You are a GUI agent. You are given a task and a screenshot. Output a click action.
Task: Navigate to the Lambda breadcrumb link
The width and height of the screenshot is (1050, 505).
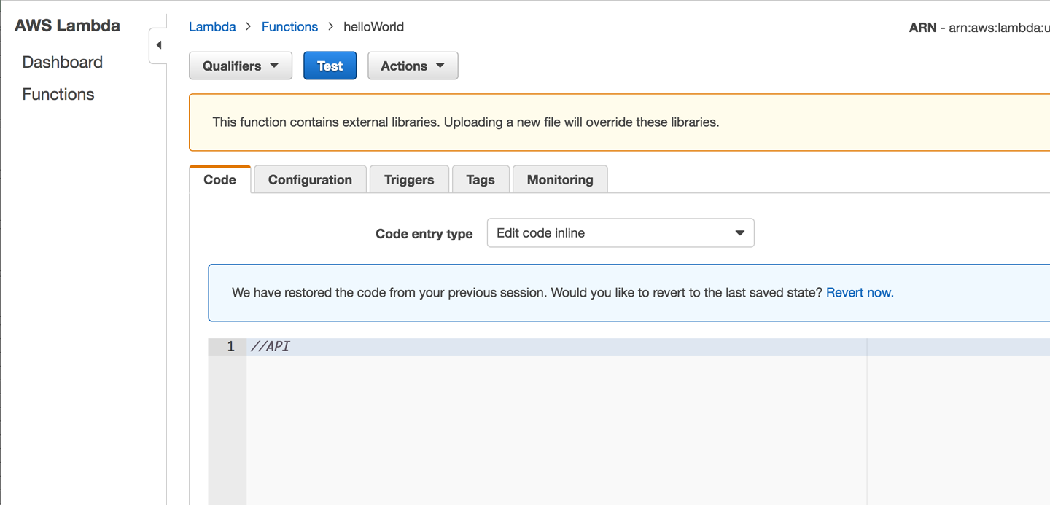(212, 27)
